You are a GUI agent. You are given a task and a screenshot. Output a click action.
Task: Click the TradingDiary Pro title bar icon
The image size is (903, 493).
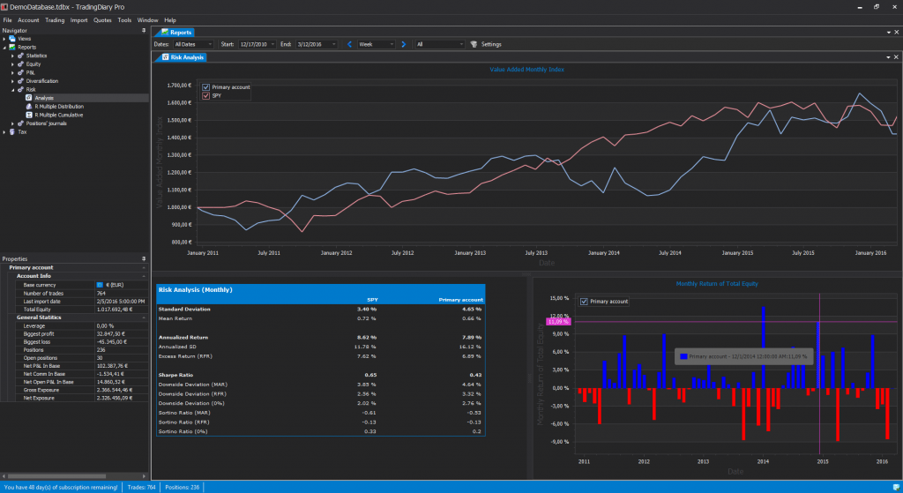tap(4, 7)
